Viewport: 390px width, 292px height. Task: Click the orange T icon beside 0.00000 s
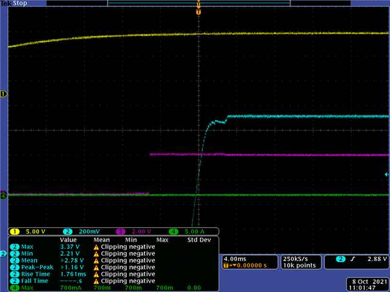226,266
